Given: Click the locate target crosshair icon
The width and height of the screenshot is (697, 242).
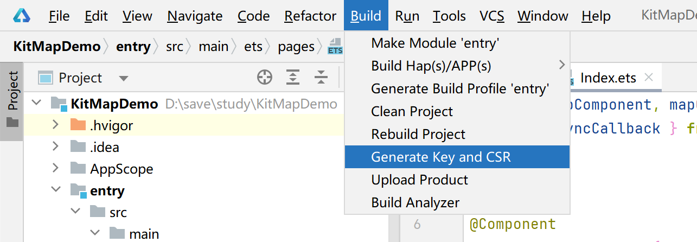Looking at the screenshot, I should click(264, 78).
